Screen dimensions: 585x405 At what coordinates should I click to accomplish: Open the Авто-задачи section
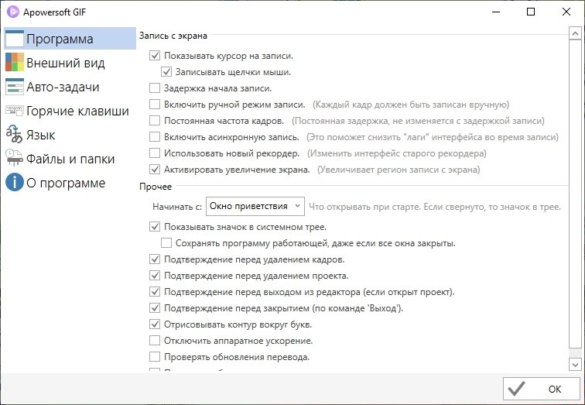[x=70, y=87]
